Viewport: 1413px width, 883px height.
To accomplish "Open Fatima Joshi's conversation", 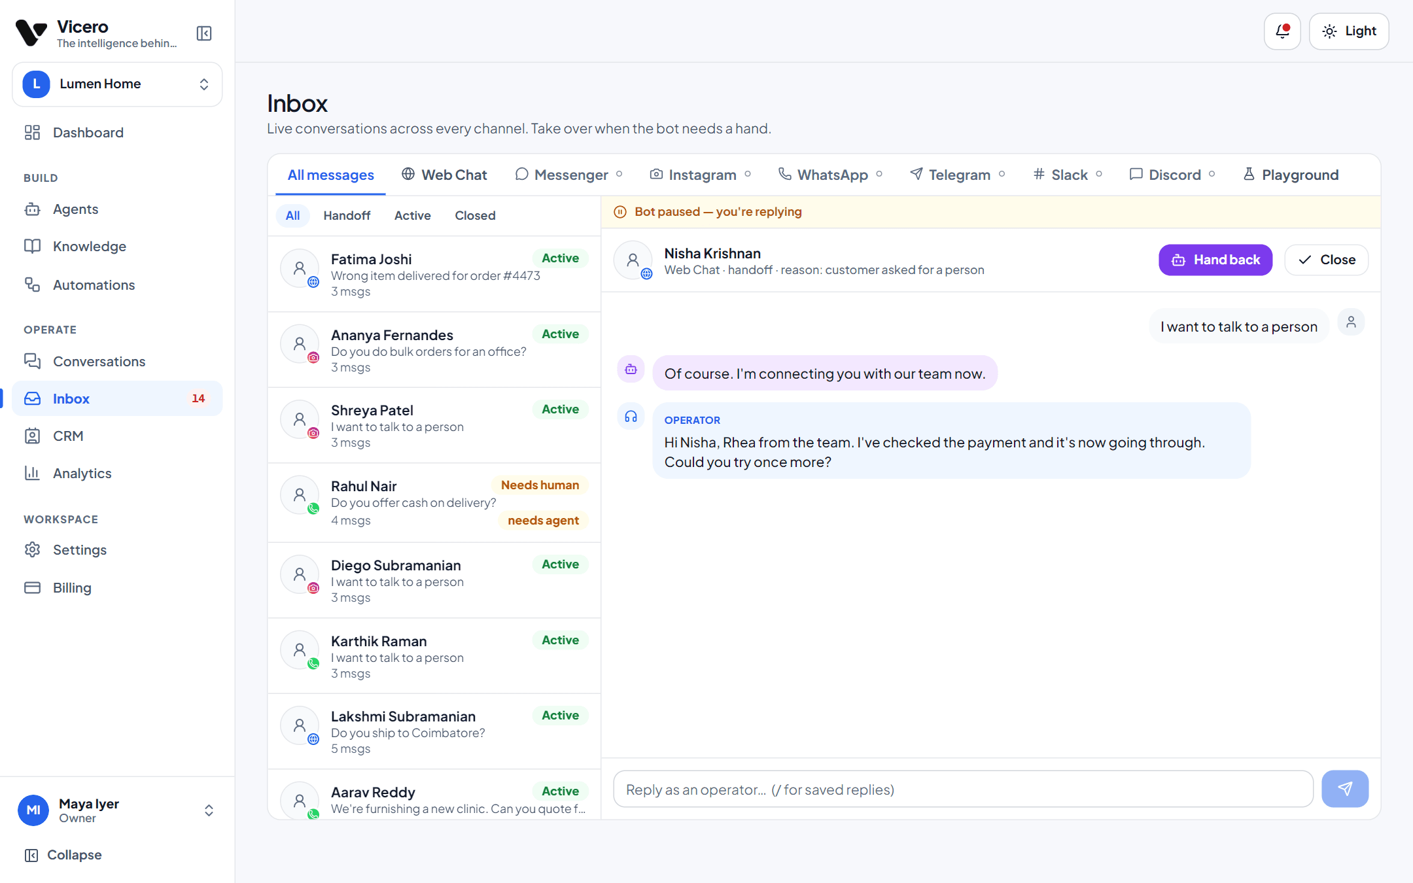I will pos(434,274).
